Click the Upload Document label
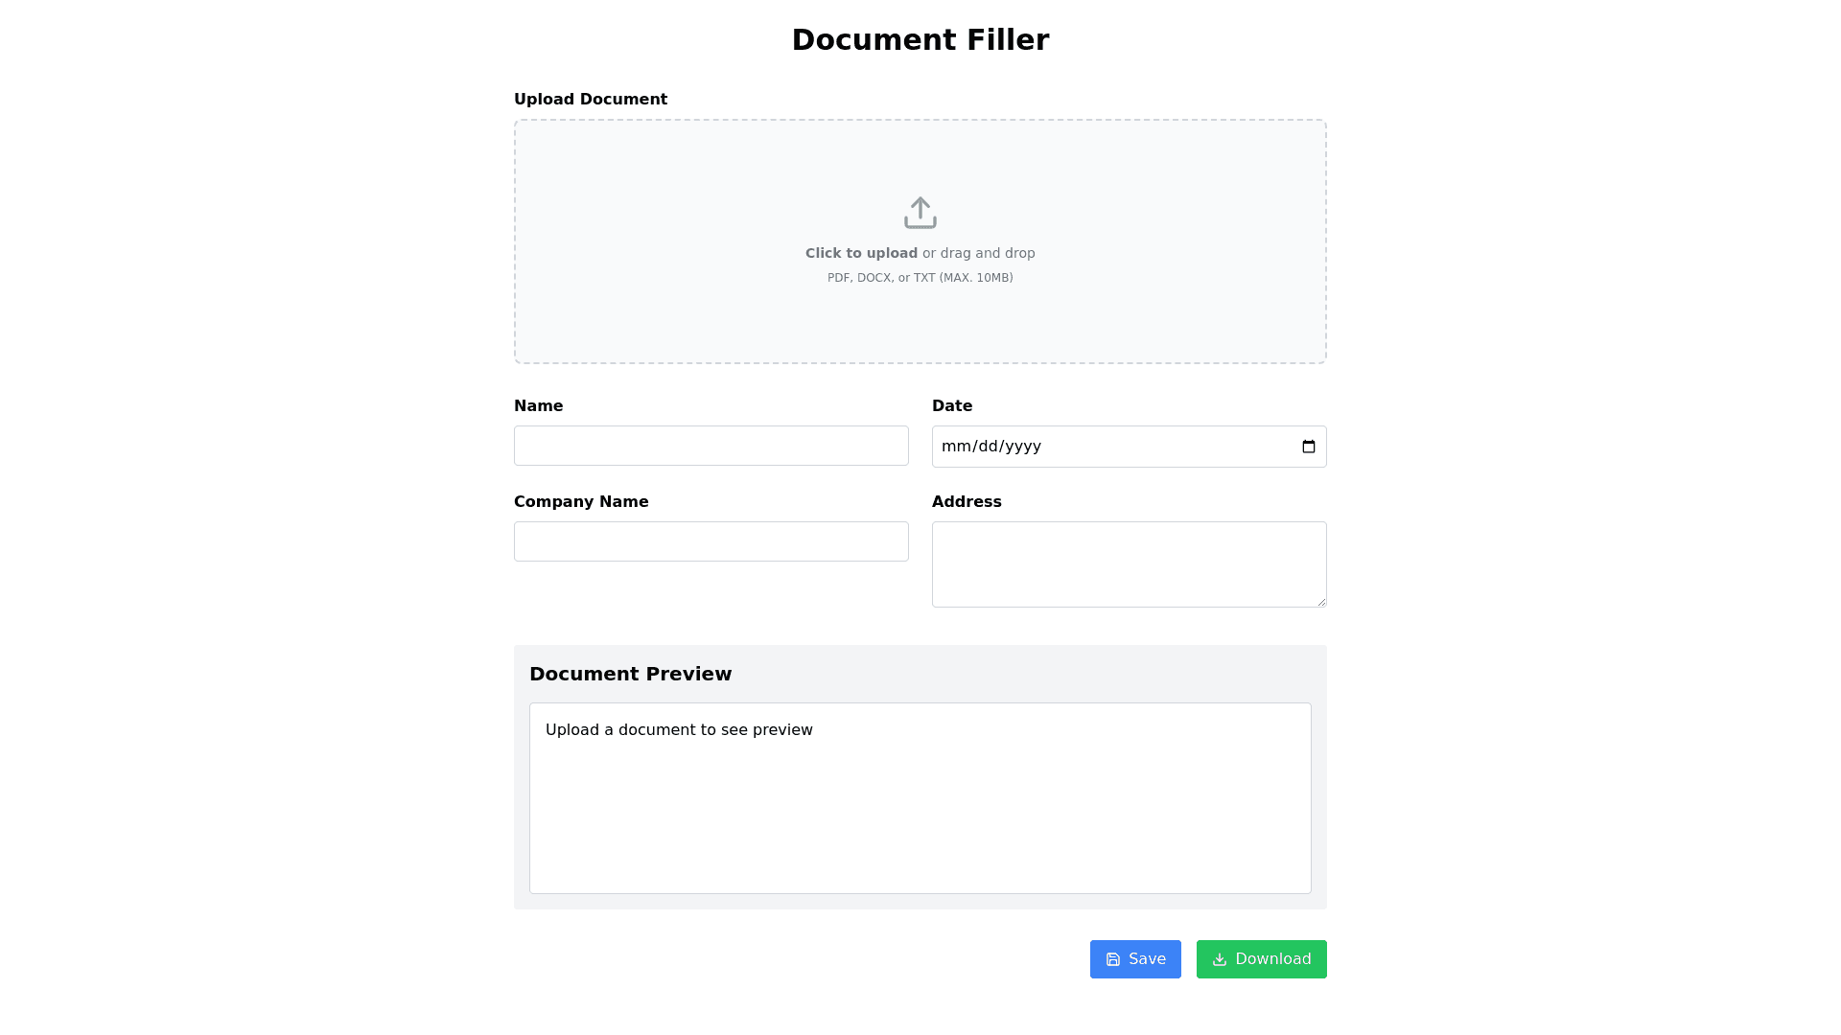This screenshot has height=1035, width=1841. (591, 100)
